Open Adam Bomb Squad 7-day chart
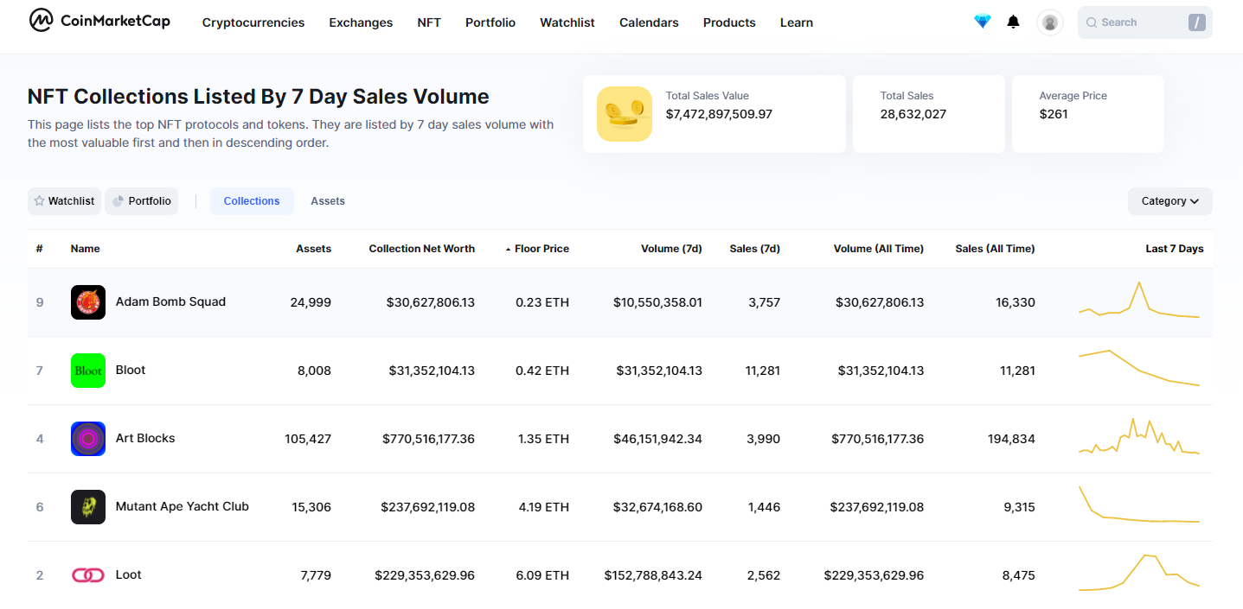This screenshot has height=609, width=1243. [x=1139, y=300]
